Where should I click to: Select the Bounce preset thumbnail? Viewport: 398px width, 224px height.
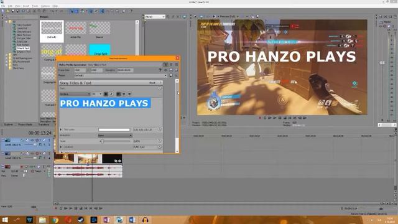click(99, 30)
